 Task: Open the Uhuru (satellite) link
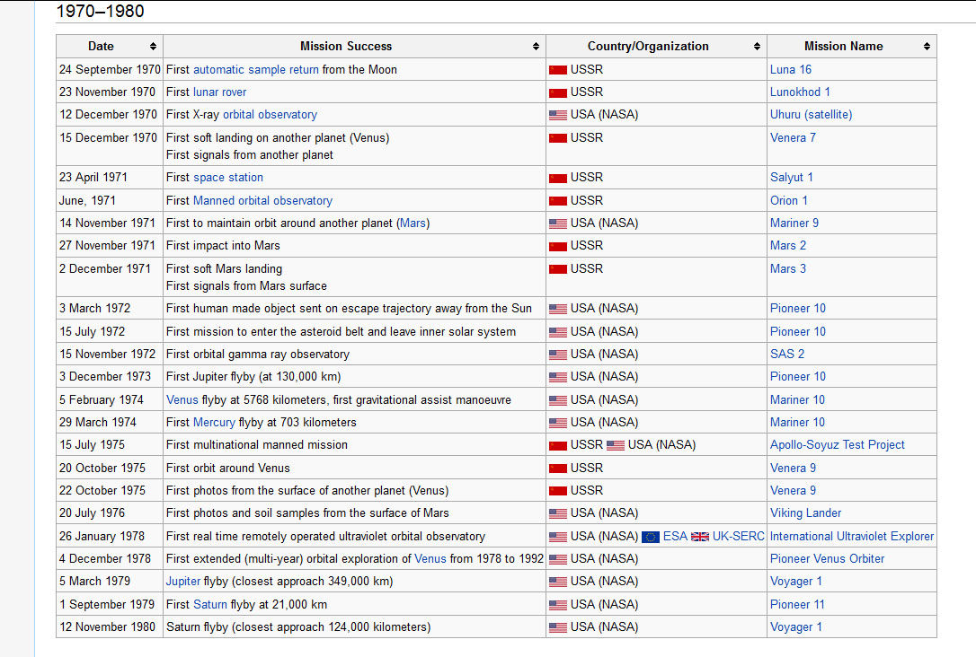[811, 114]
